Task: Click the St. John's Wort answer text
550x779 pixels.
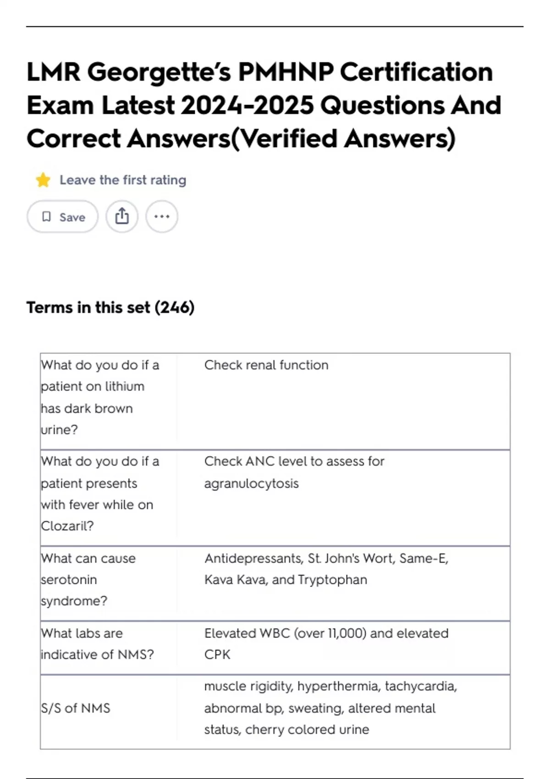Action: click(326, 559)
